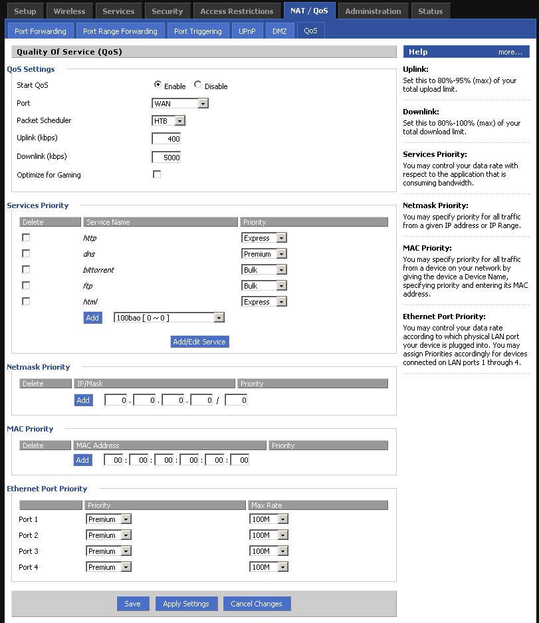The image size is (539, 623).
Task: Click Cancel Changes button
Action: click(x=257, y=604)
